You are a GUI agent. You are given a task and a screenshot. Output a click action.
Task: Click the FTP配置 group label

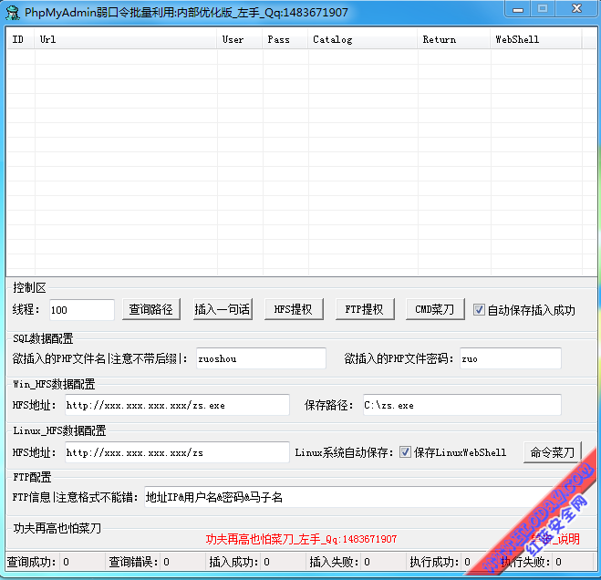[32, 477]
